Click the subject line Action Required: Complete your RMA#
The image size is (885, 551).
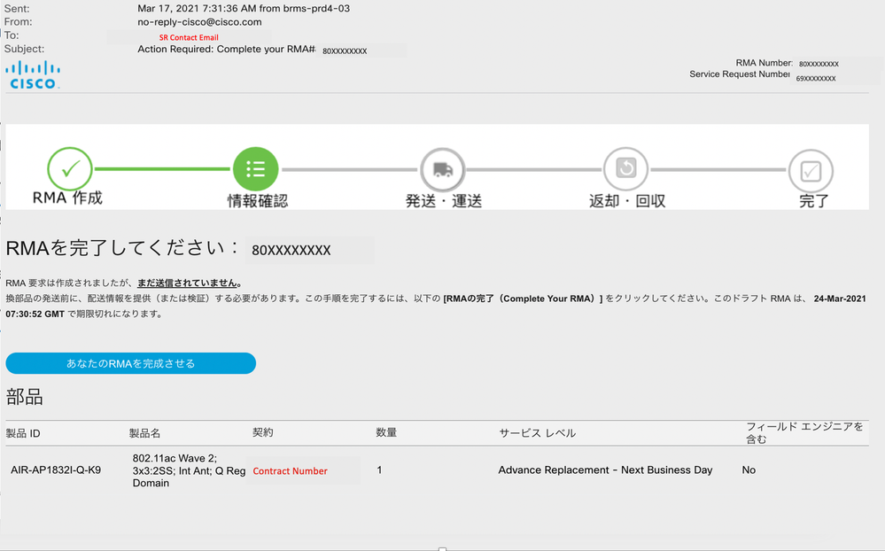226,49
